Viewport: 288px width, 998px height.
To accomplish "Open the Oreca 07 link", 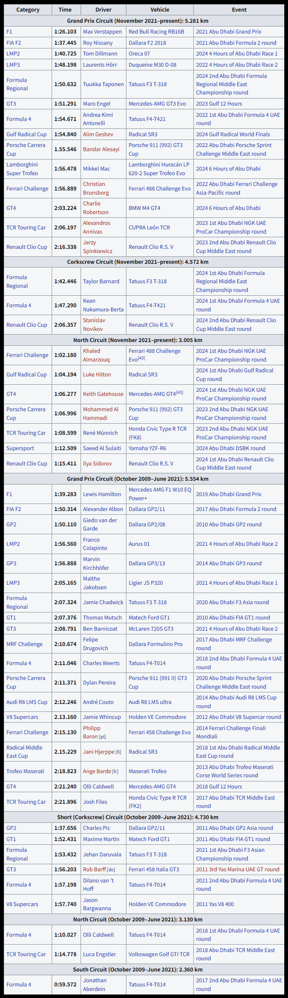I will [x=139, y=53].
